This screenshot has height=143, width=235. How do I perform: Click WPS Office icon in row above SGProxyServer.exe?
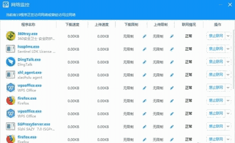tap(11, 113)
